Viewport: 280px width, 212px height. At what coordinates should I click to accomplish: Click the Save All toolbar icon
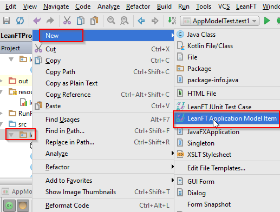click(x=6, y=21)
